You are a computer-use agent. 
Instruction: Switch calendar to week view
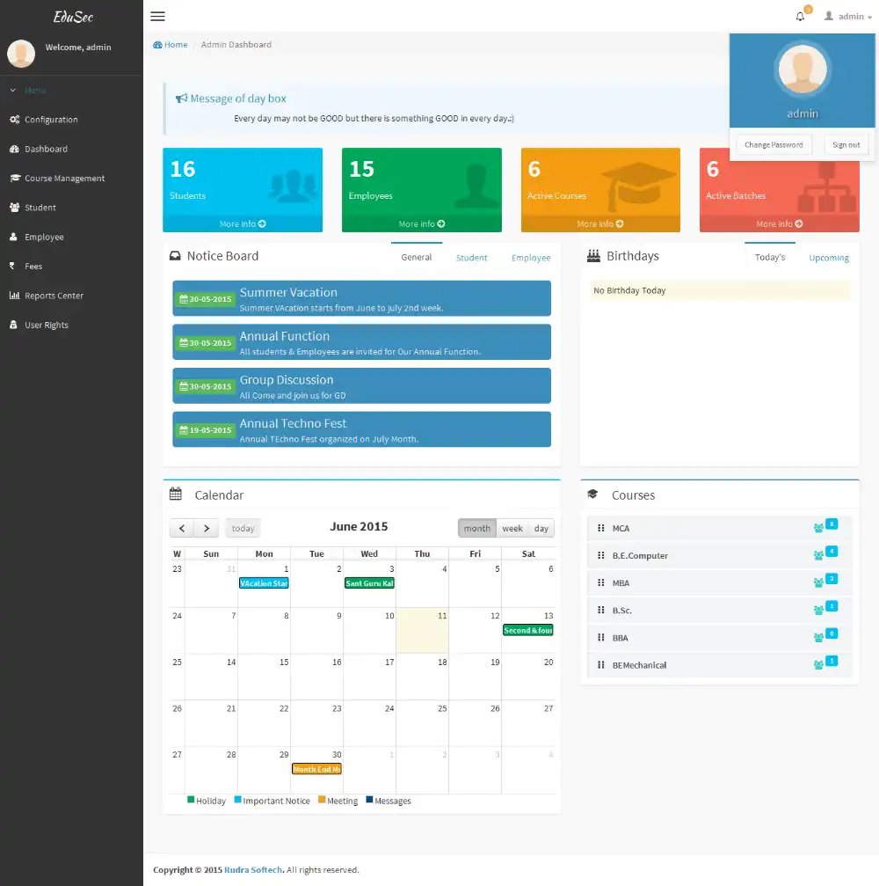coord(512,528)
